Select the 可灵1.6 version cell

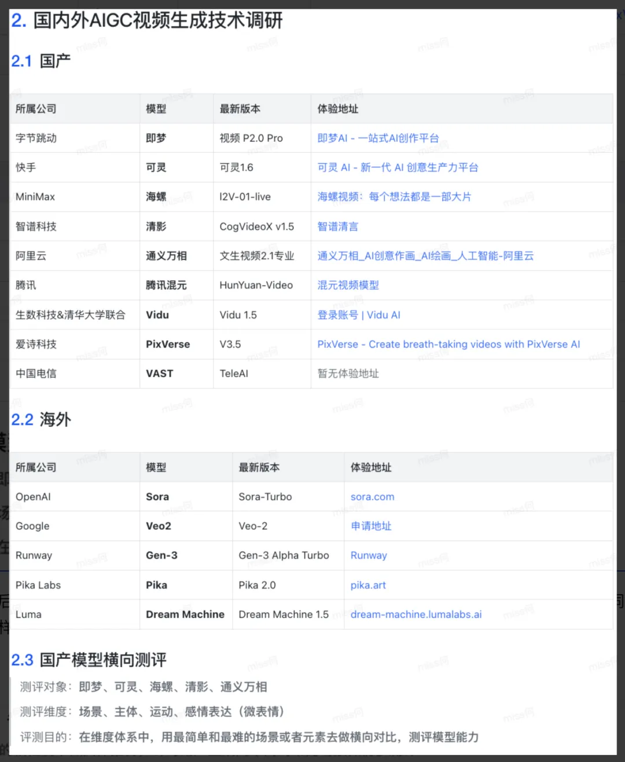262,167
